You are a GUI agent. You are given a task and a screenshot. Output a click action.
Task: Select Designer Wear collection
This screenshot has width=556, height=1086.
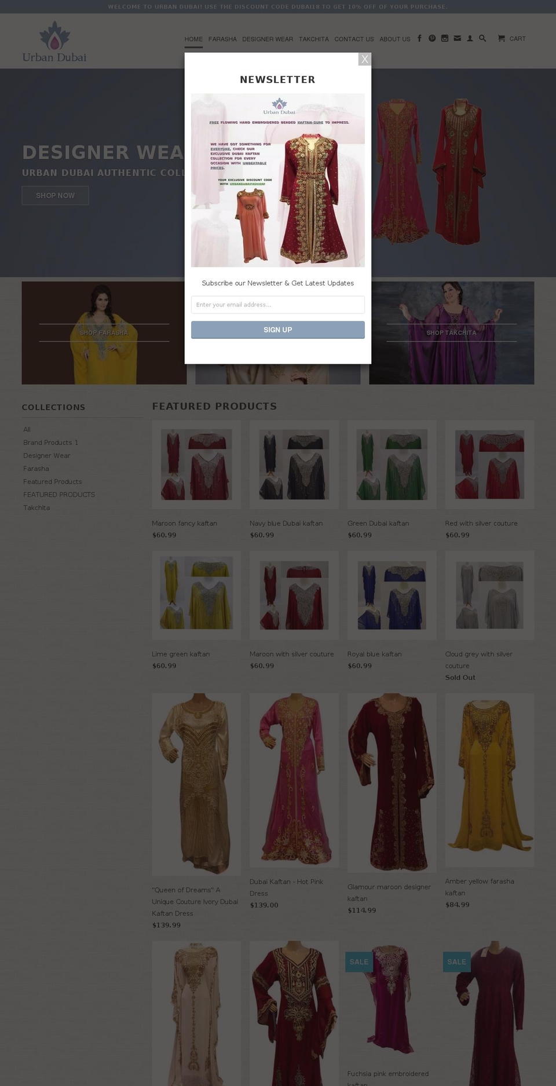[x=46, y=455]
